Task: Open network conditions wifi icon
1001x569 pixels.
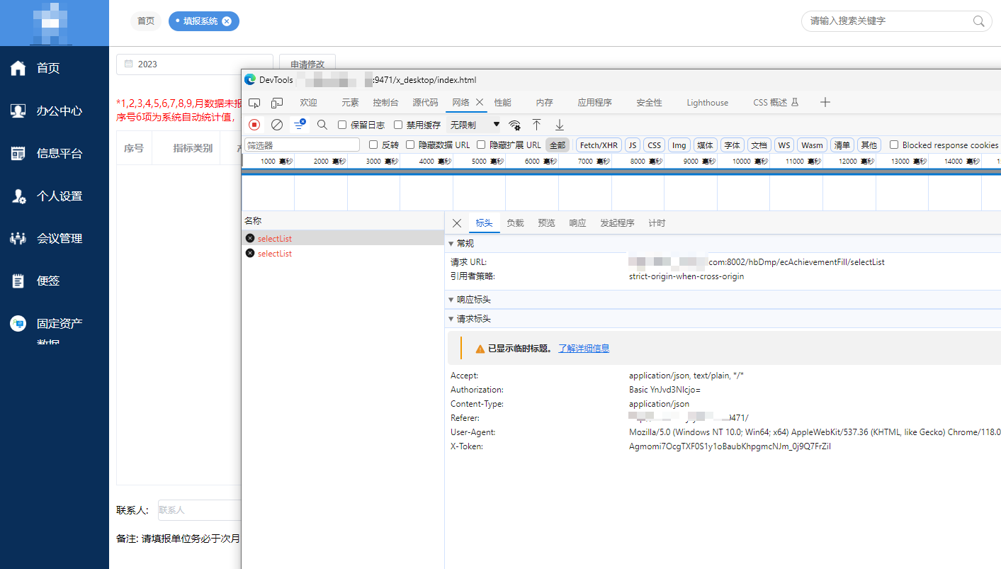Action: pos(515,125)
